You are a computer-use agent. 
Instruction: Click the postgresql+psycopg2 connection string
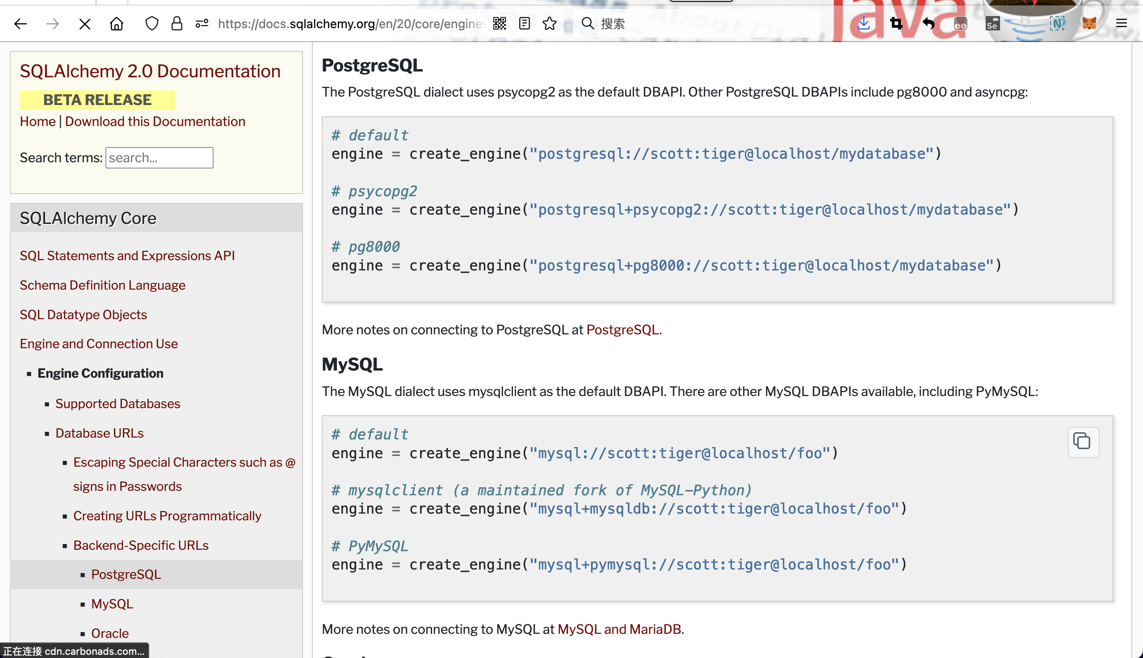coord(770,210)
